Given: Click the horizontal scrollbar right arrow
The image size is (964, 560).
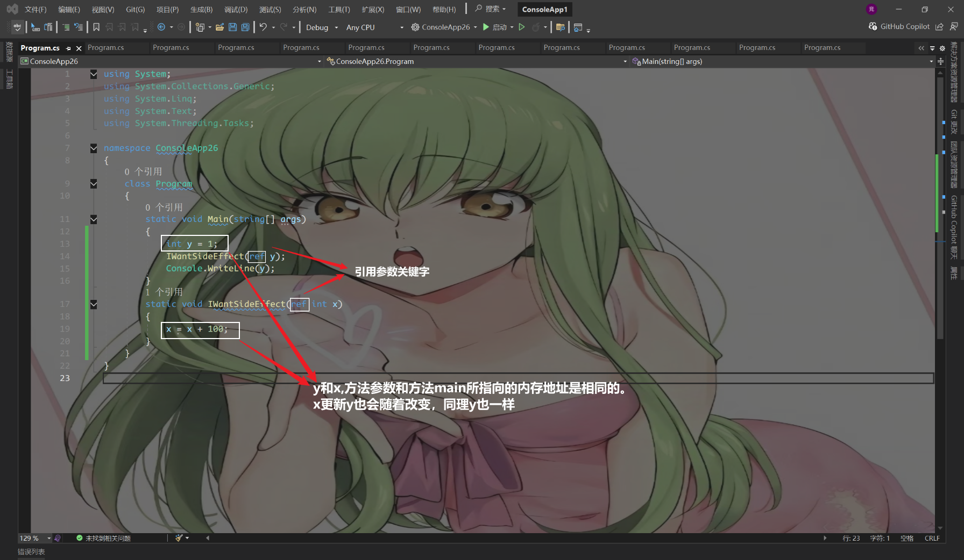Looking at the screenshot, I should (x=825, y=537).
